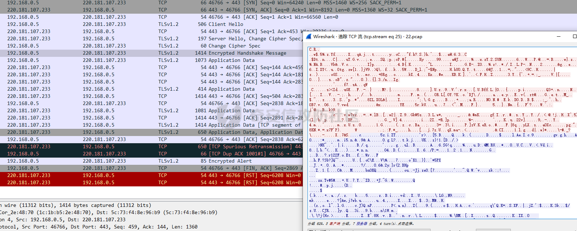Select the 650 Application Data, Application Data packet
Viewport: 577px width, 231px height.
(x=151, y=132)
